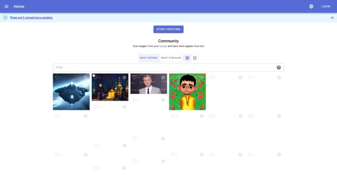Screen dimensions: 337x175
Task: Open the history link
Action: pos(163,46)
